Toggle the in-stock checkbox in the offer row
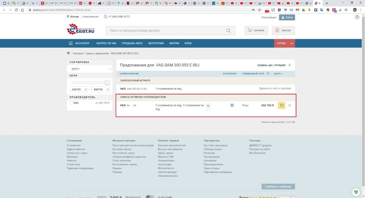The width and height of the screenshot is (365, 198). tap(232, 105)
